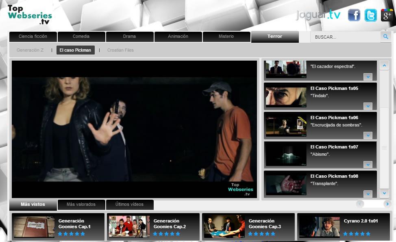Expand details for El Caso Pickman 1x05
This screenshot has height=242, width=396.
368,106
